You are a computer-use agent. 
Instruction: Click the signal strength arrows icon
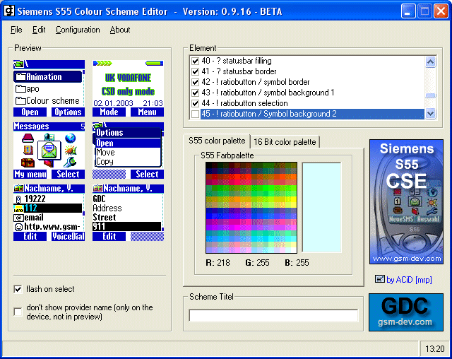click(x=102, y=63)
